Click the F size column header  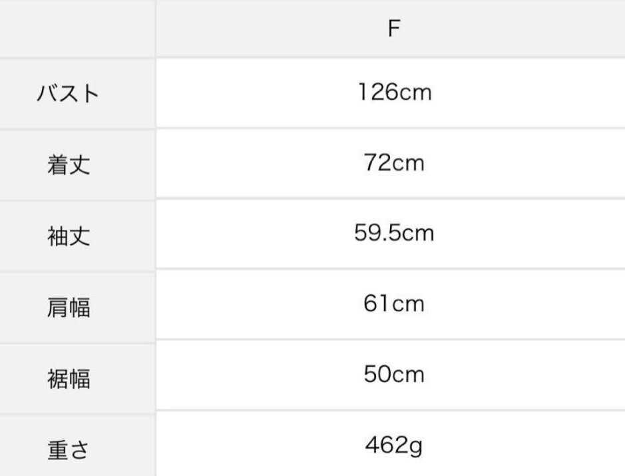pos(394,29)
